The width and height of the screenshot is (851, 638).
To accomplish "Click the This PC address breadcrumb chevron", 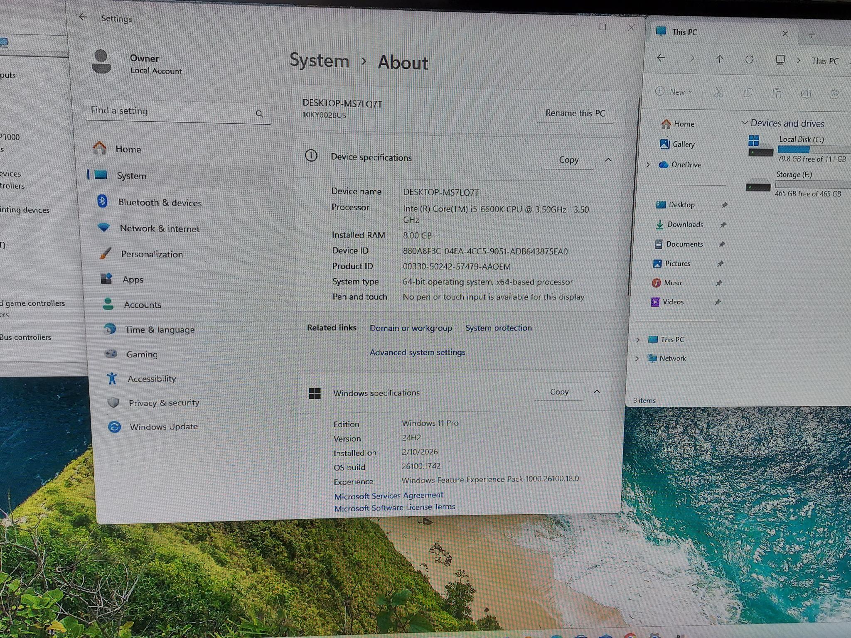I will (x=798, y=61).
